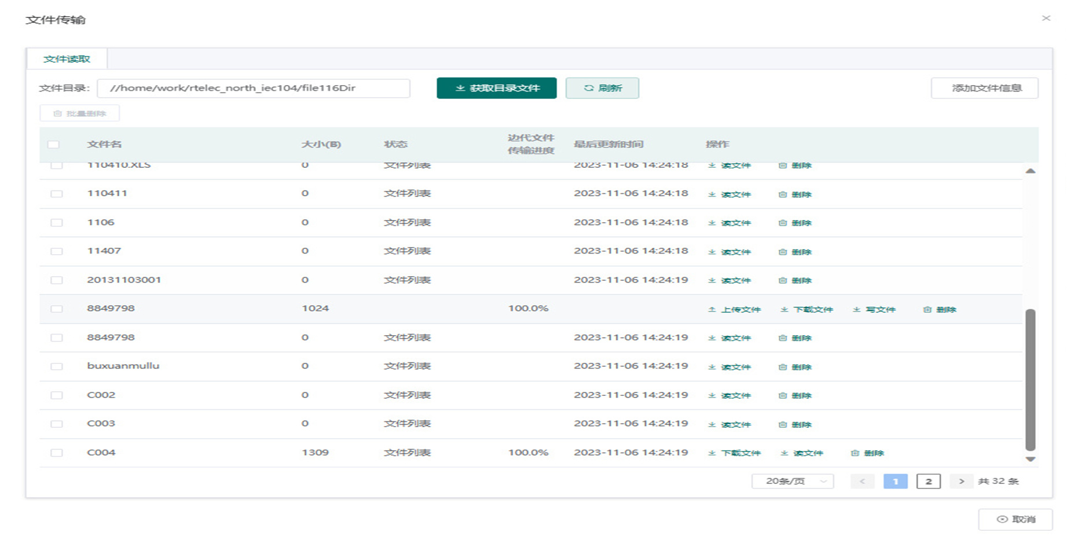This screenshot has height=547, width=1074.
Task: Click the table's vertical scrollbar thumb
Action: (1030, 379)
